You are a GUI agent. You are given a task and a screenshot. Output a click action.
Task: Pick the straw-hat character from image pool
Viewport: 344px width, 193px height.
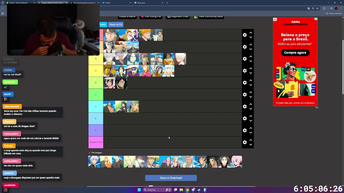(x=153, y=162)
